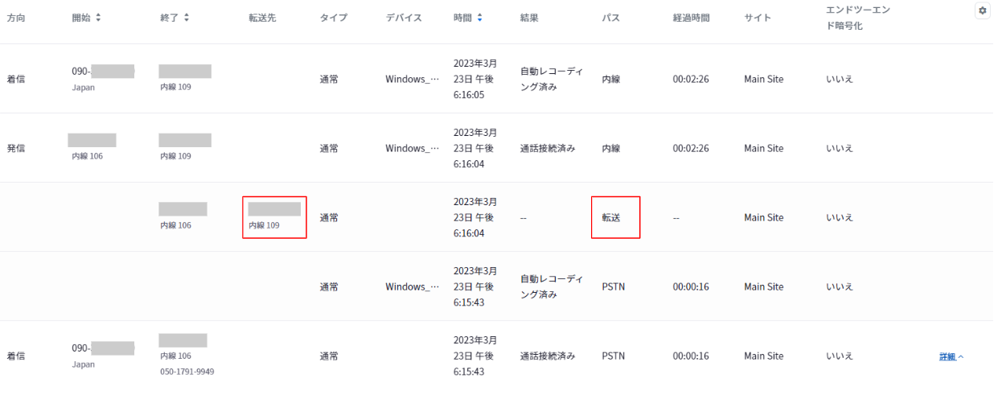Select the 方向 column header

16,18
